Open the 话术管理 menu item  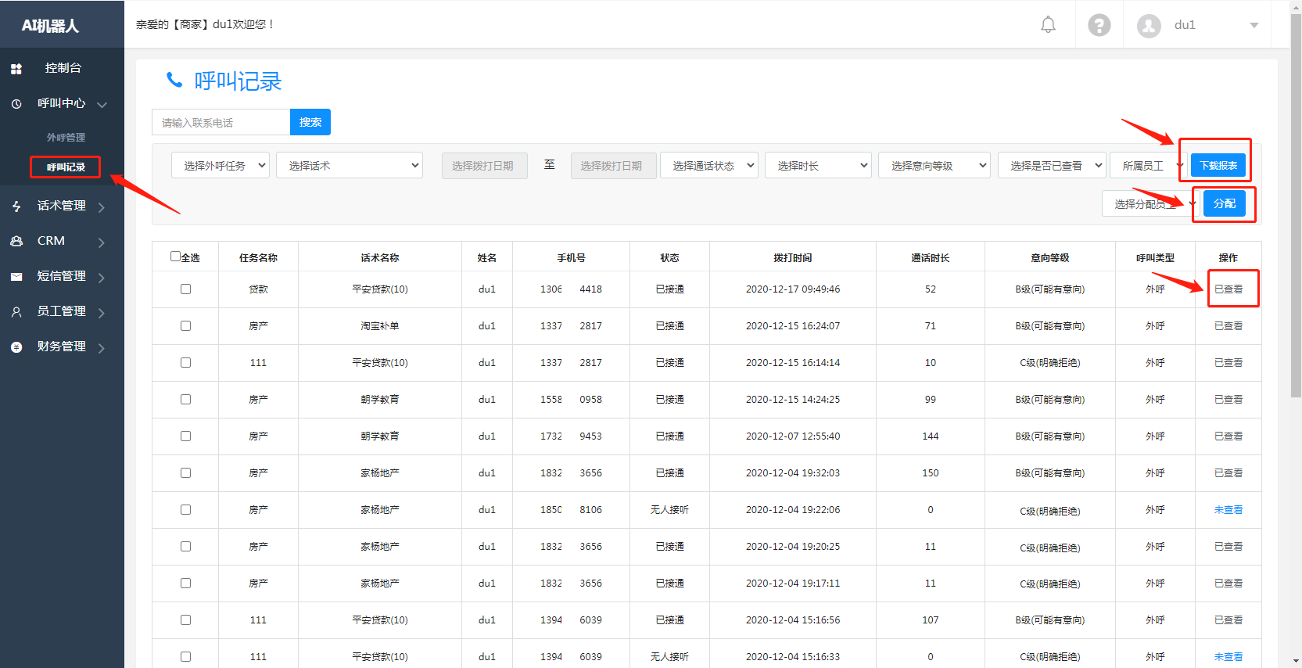tap(62, 206)
